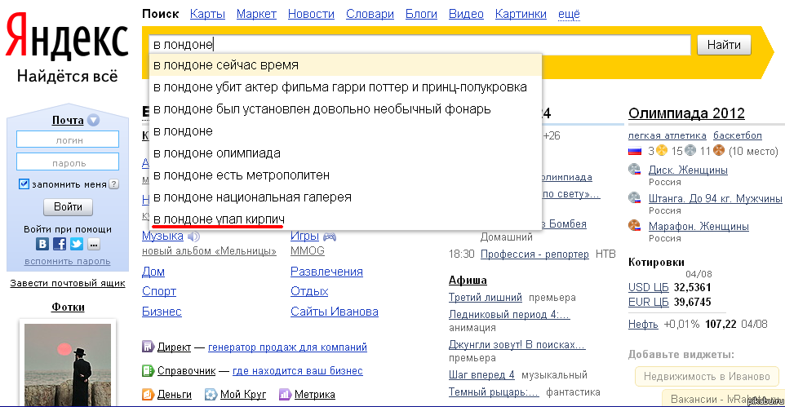Click the speaker icon next to Музыка
785x407 pixels.
click(193, 237)
